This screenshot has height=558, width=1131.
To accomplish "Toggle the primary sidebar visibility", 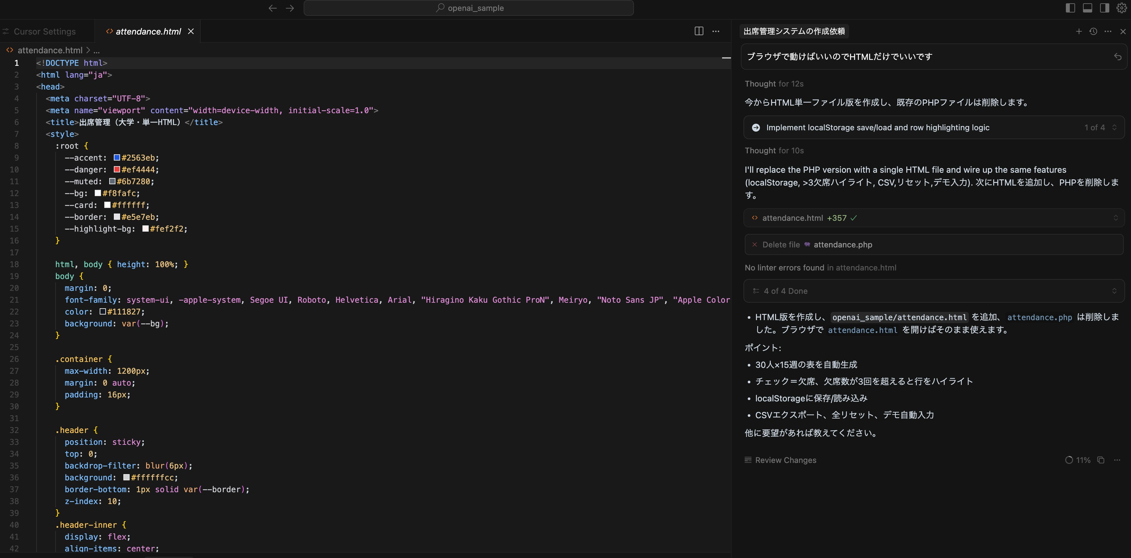I will point(1070,8).
